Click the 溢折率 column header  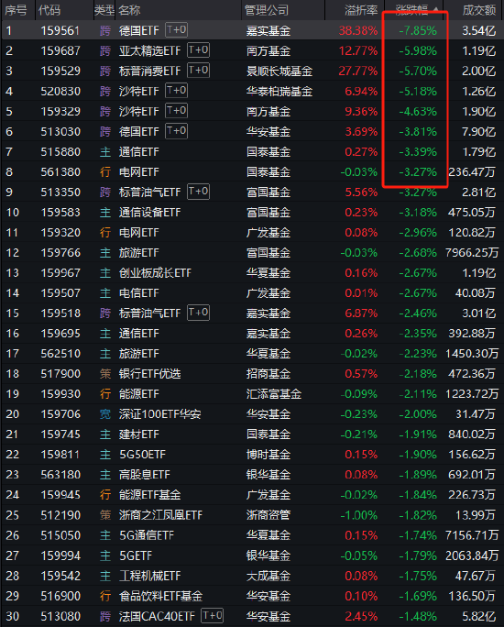coord(361,10)
